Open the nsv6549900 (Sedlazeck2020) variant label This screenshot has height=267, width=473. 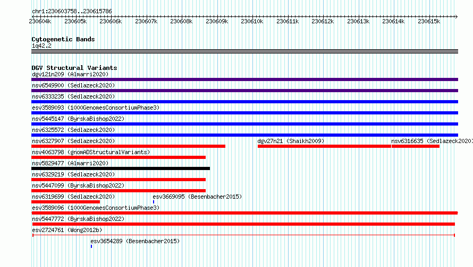(x=73, y=85)
